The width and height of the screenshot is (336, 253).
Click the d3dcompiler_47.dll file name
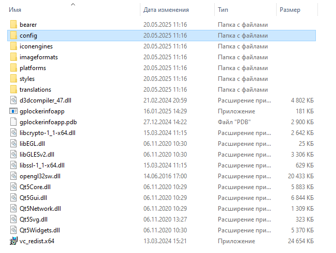[x=45, y=100]
